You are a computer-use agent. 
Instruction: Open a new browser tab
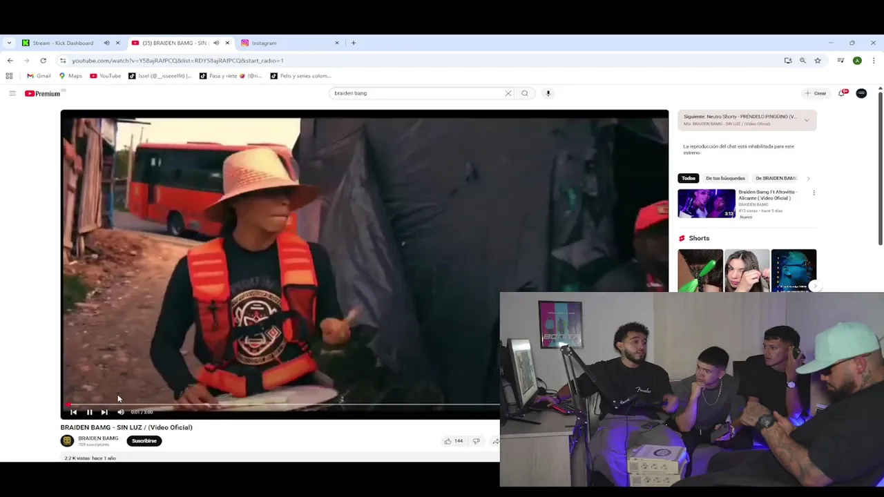[353, 43]
